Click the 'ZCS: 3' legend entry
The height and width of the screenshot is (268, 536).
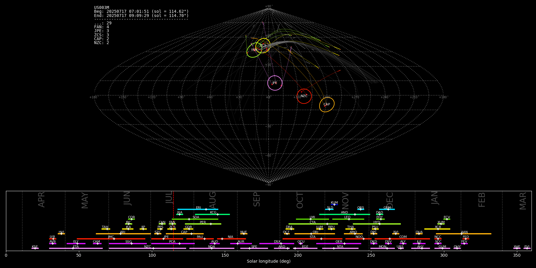click(x=102, y=35)
